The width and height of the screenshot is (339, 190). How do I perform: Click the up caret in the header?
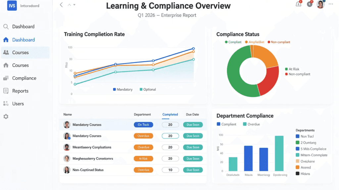coord(69,5)
